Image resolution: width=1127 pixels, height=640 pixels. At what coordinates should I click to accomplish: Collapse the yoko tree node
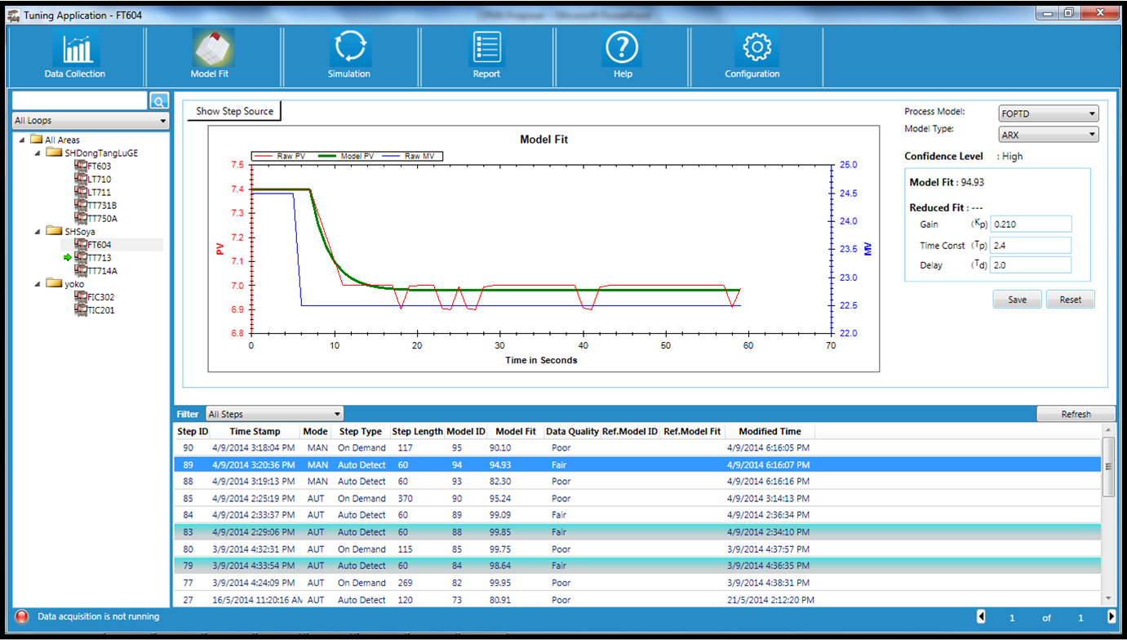(38, 283)
